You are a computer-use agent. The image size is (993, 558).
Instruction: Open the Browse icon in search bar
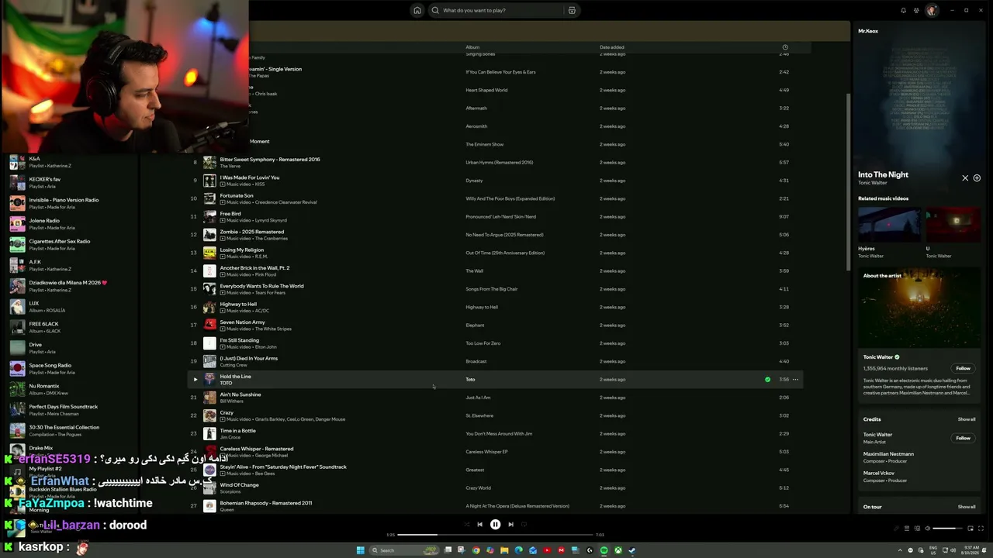[572, 10]
